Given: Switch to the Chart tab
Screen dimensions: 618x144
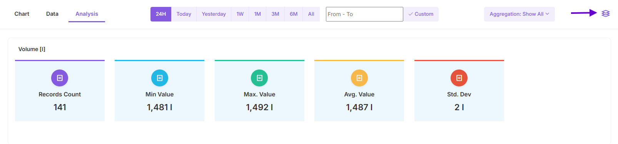Looking at the screenshot, I should 22,14.
